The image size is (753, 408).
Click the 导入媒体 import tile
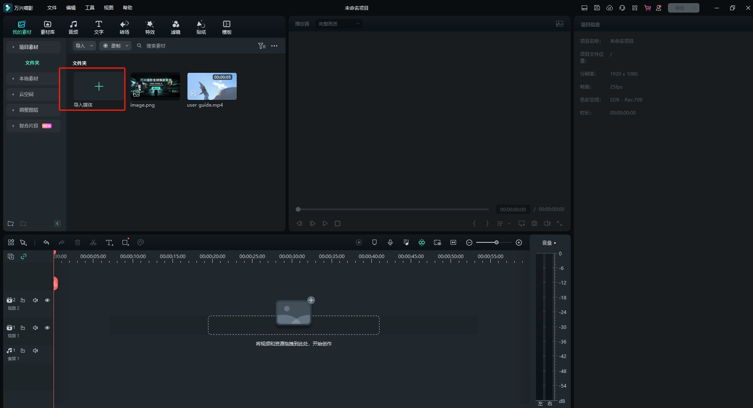point(98,87)
